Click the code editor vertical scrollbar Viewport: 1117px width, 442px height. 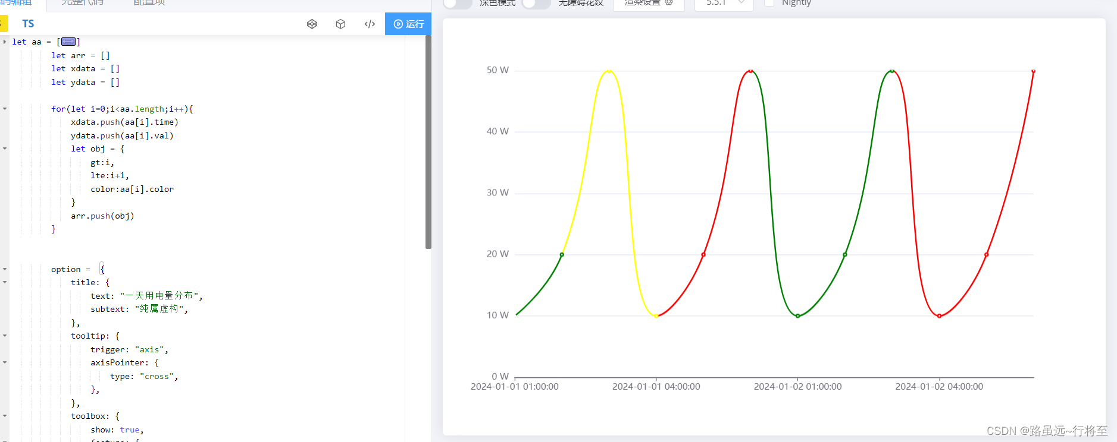coord(428,141)
